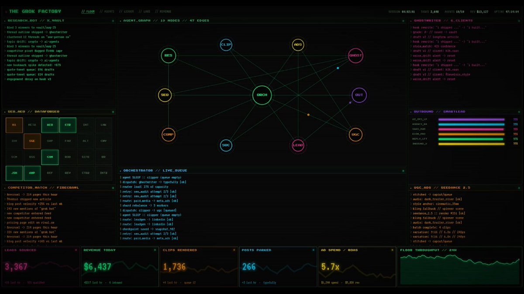This screenshot has height=294, width=524.
Task: Click THE GROK FACTORY title
Action: point(35,11)
